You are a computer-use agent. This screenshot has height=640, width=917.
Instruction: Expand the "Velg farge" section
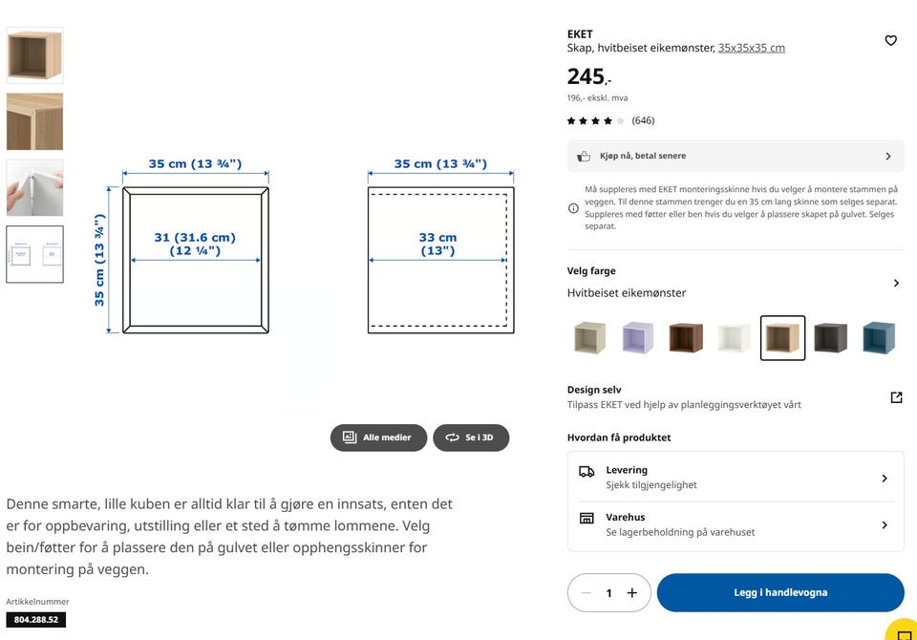pyautogui.click(x=895, y=283)
